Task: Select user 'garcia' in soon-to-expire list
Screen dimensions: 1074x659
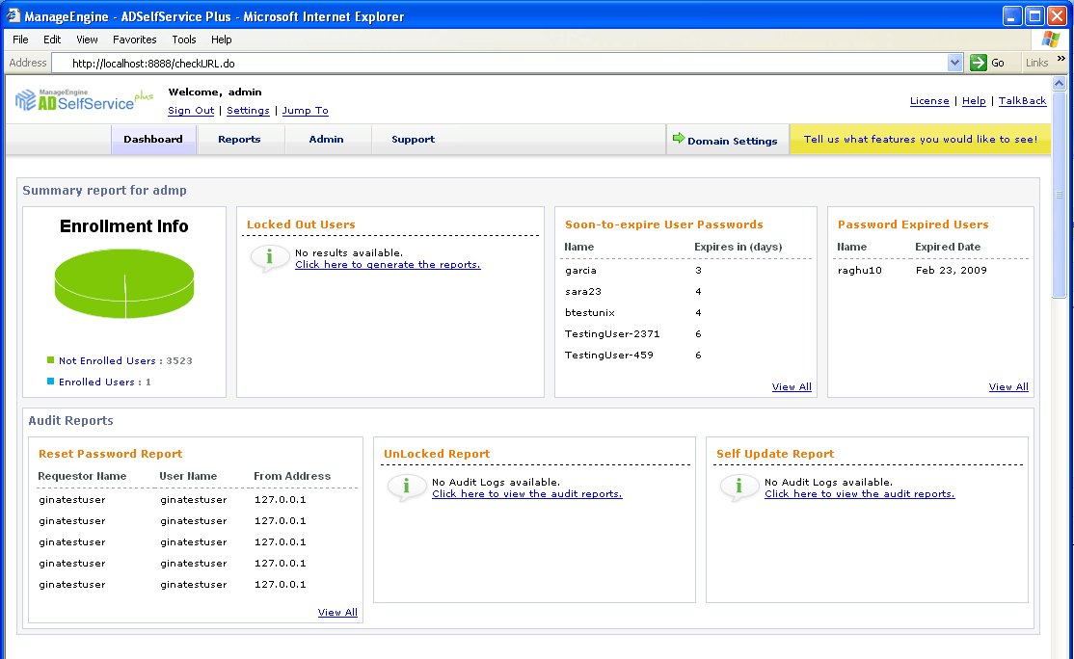Action: [x=580, y=271]
